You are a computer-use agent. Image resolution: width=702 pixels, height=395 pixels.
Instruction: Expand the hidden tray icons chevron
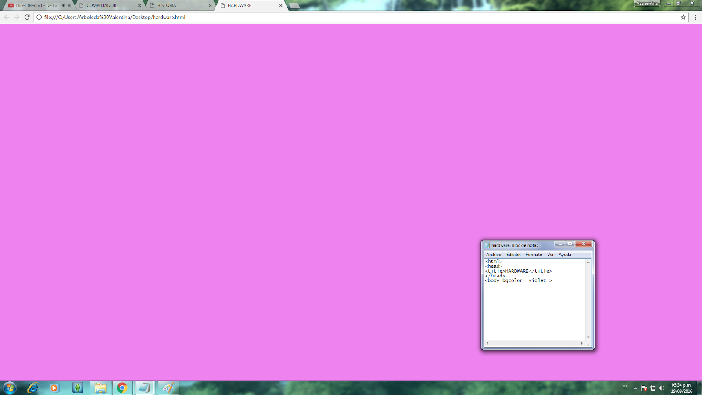click(x=635, y=388)
